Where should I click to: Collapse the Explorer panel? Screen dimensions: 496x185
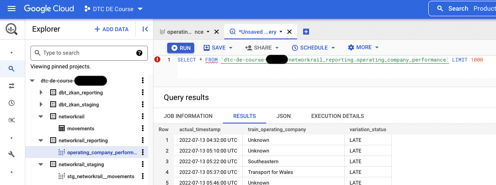click(x=145, y=29)
